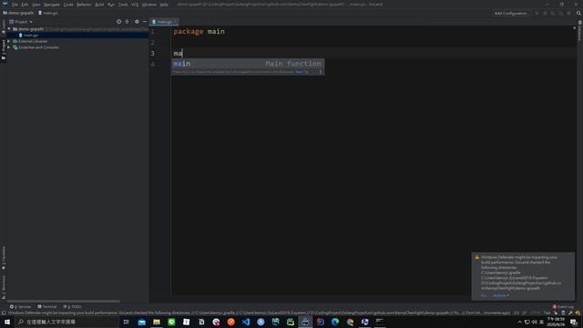583x328 pixels.
Task: Open the Run menu
Action: (111, 5)
